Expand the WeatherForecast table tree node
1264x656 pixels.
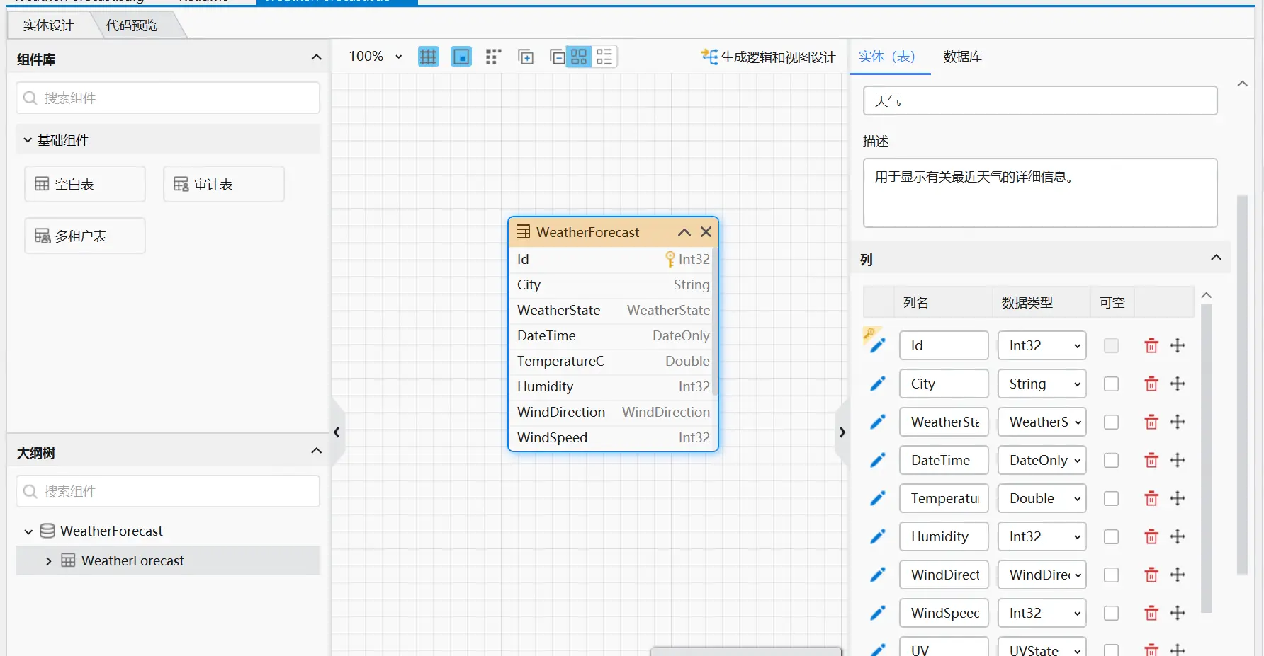click(x=48, y=561)
